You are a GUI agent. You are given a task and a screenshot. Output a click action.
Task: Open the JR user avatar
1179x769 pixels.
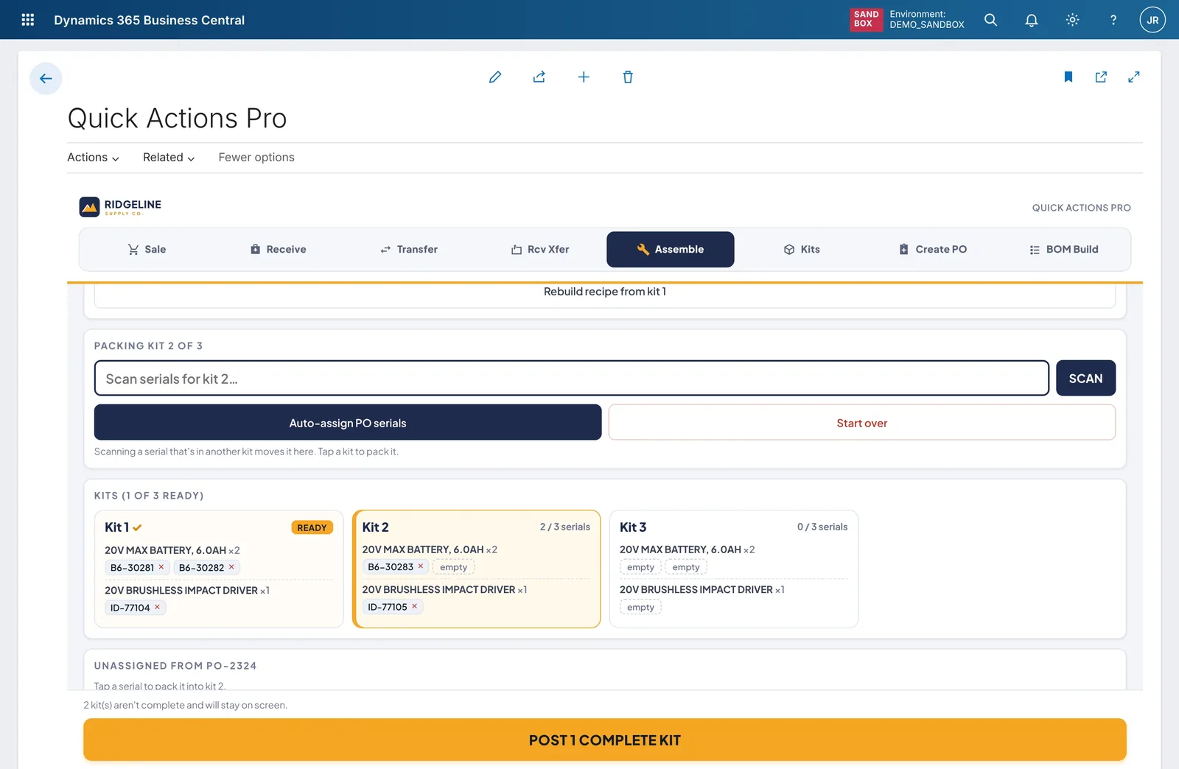[x=1152, y=20]
